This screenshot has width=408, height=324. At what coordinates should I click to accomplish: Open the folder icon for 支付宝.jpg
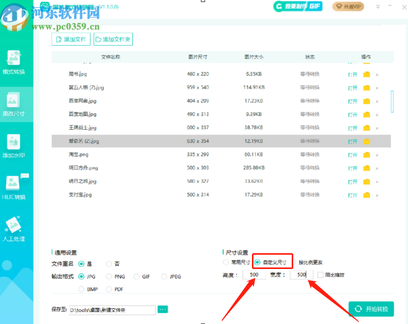click(x=366, y=195)
